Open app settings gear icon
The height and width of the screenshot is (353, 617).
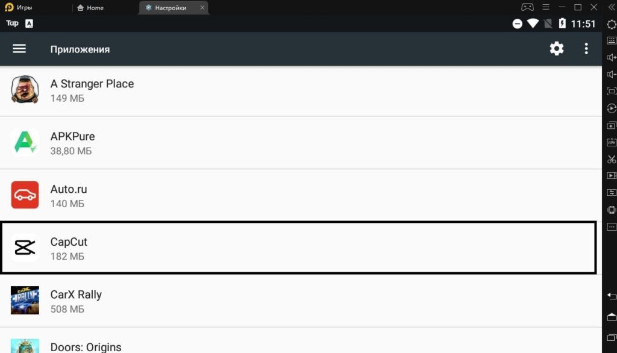click(556, 49)
